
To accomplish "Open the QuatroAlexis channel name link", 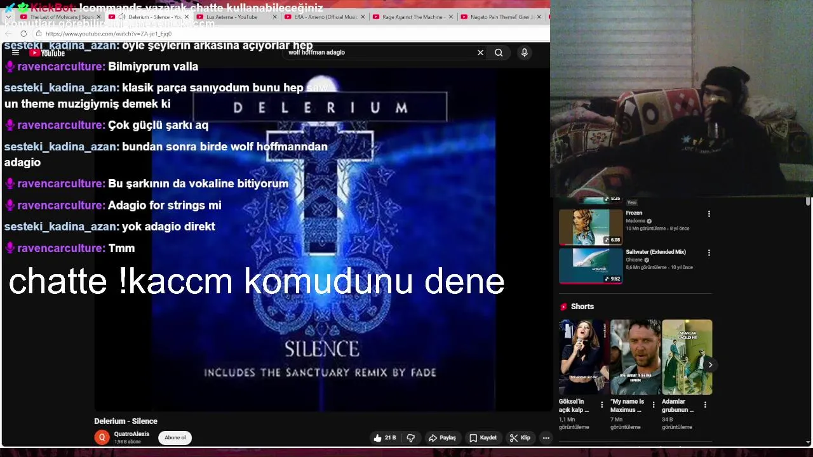I will click(x=131, y=434).
